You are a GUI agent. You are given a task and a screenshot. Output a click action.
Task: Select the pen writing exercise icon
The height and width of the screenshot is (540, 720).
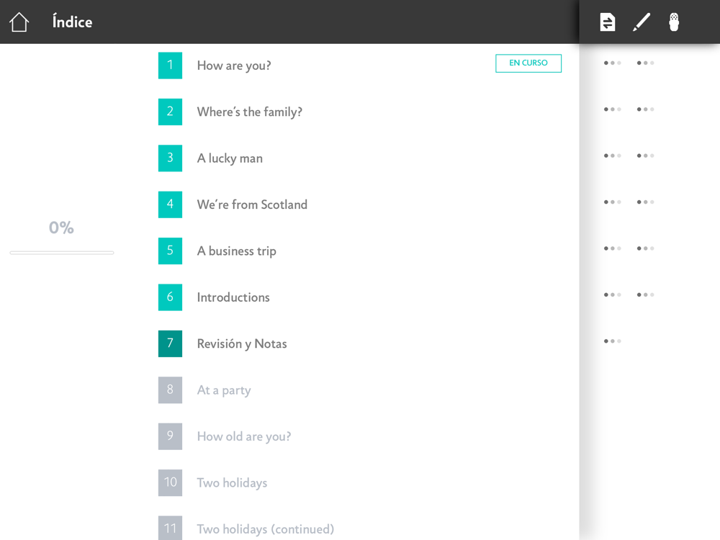click(x=641, y=22)
